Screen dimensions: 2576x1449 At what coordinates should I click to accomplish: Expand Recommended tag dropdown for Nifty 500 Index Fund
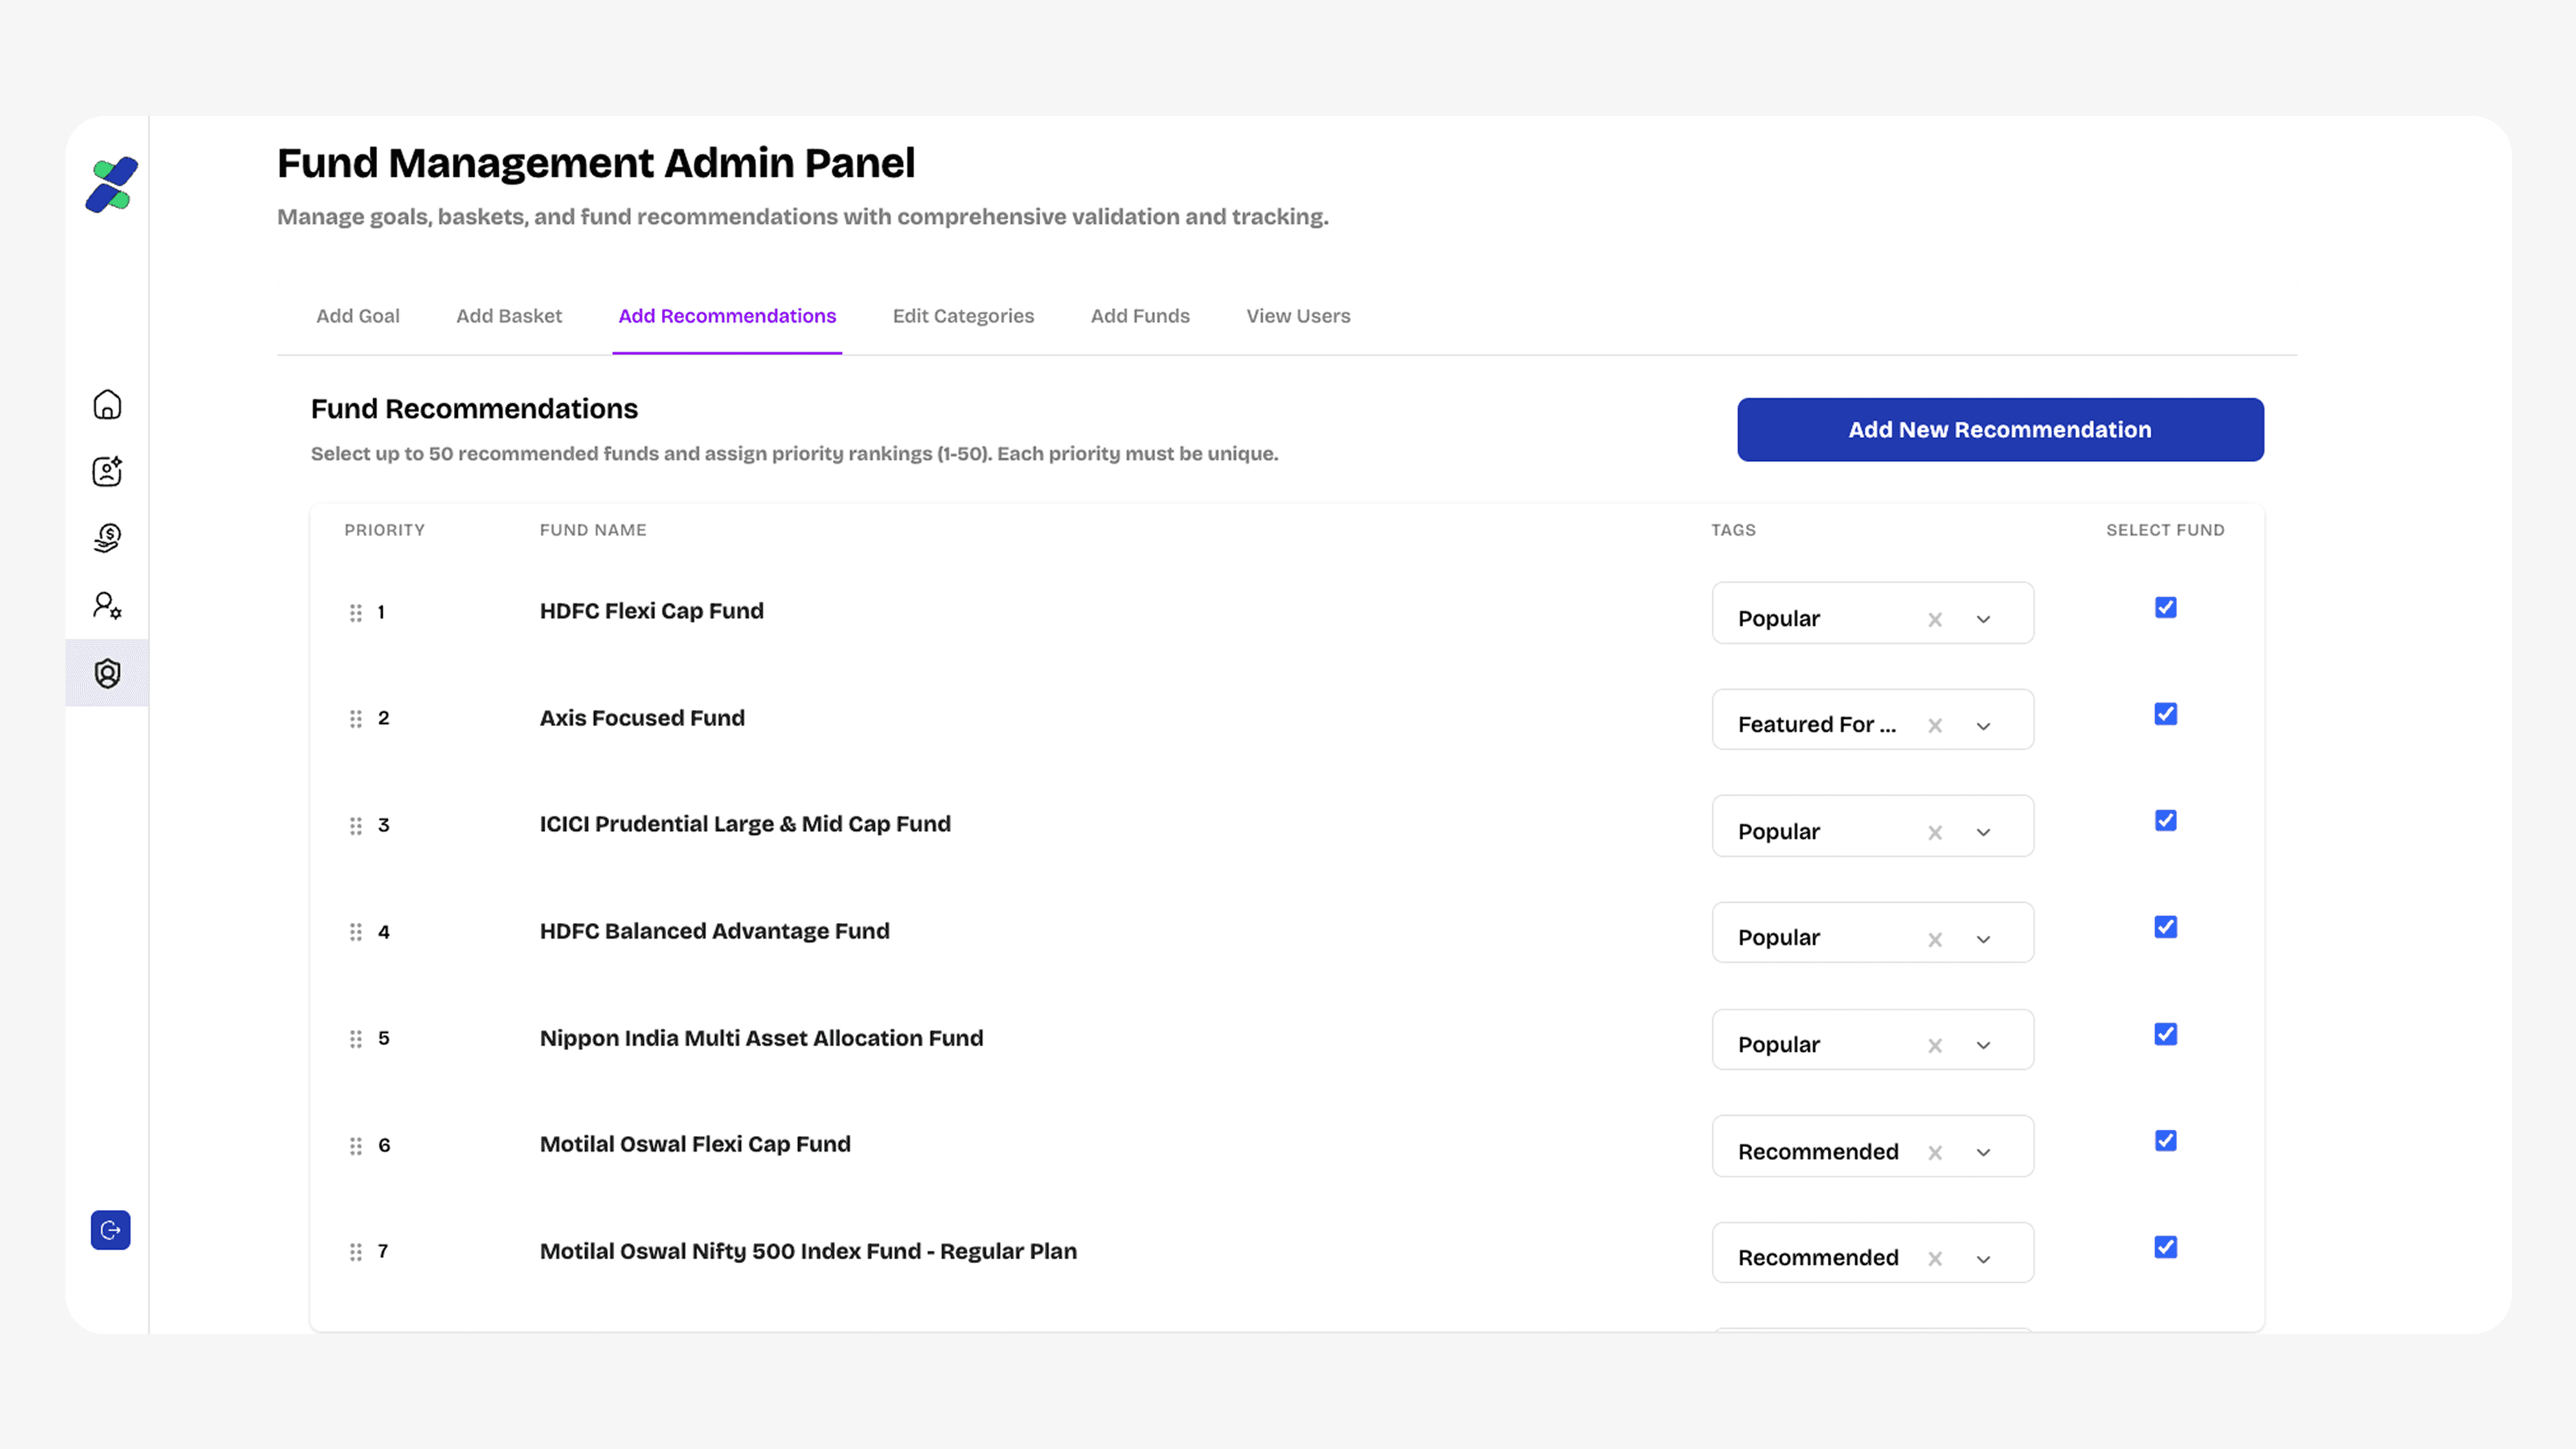point(1983,1259)
